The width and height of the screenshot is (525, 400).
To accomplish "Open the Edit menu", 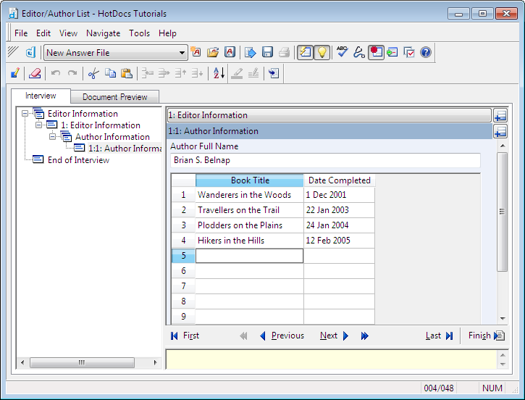I will click(x=43, y=33).
